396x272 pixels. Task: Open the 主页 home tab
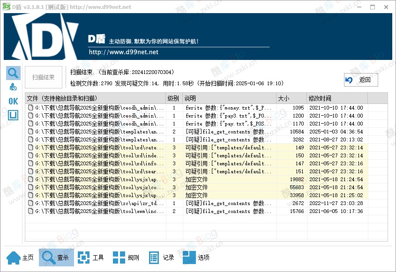21,257
